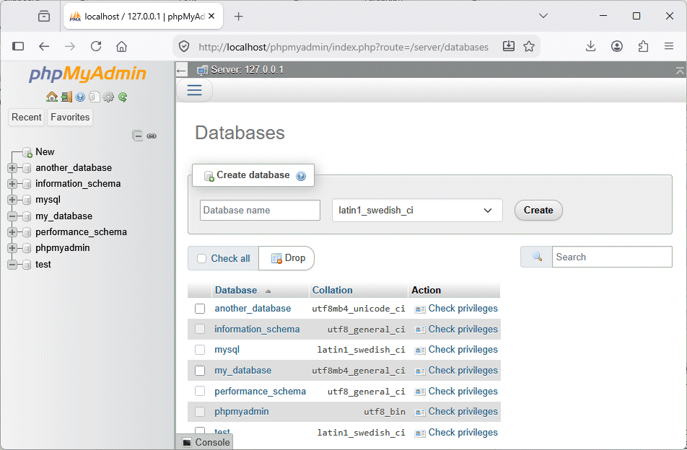687x450 pixels.
Task: Open the MySQL documentation page icon
Action: [x=95, y=97]
